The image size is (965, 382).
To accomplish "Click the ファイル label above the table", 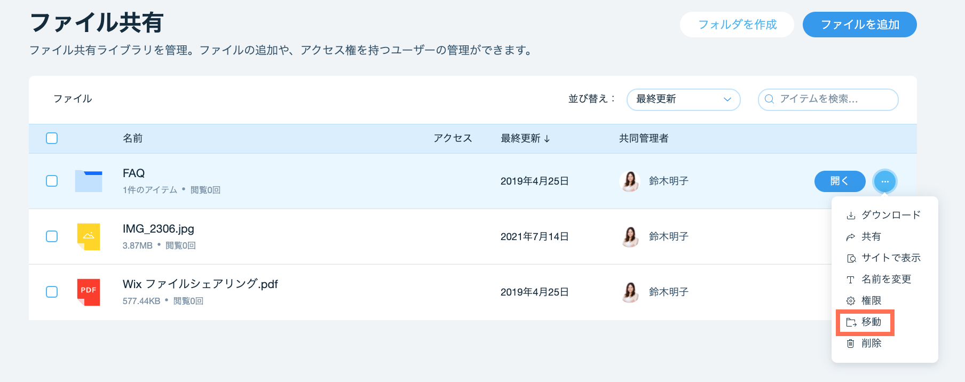I will click(x=73, y=99).
